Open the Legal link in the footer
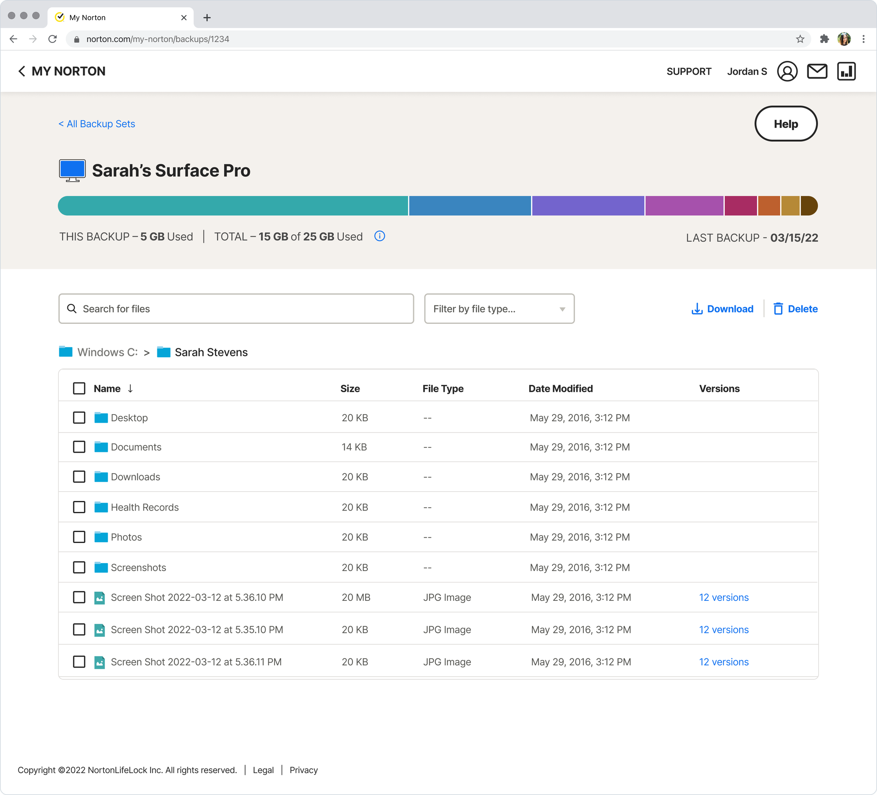 pos(263,770)
